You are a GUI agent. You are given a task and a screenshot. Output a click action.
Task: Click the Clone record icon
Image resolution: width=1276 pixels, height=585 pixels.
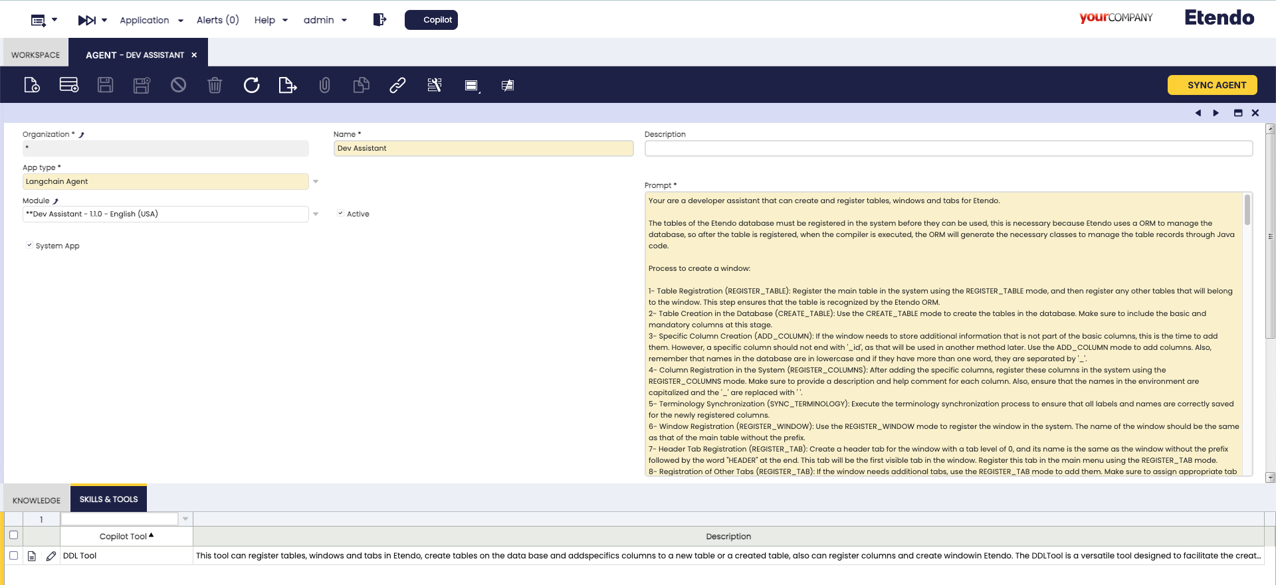tap(361, 85)
